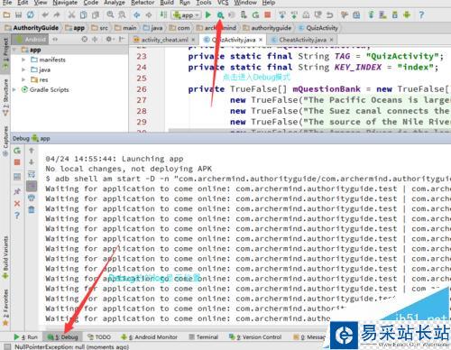
Task: Open the Build Variants side tab
Action: click(x=5, y=257)
